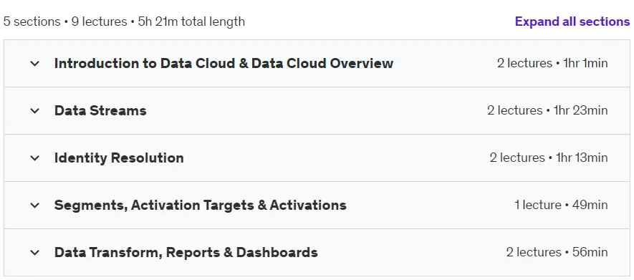Open the Segments, Activation Targets & Activations title

click(x=200, y=206)
